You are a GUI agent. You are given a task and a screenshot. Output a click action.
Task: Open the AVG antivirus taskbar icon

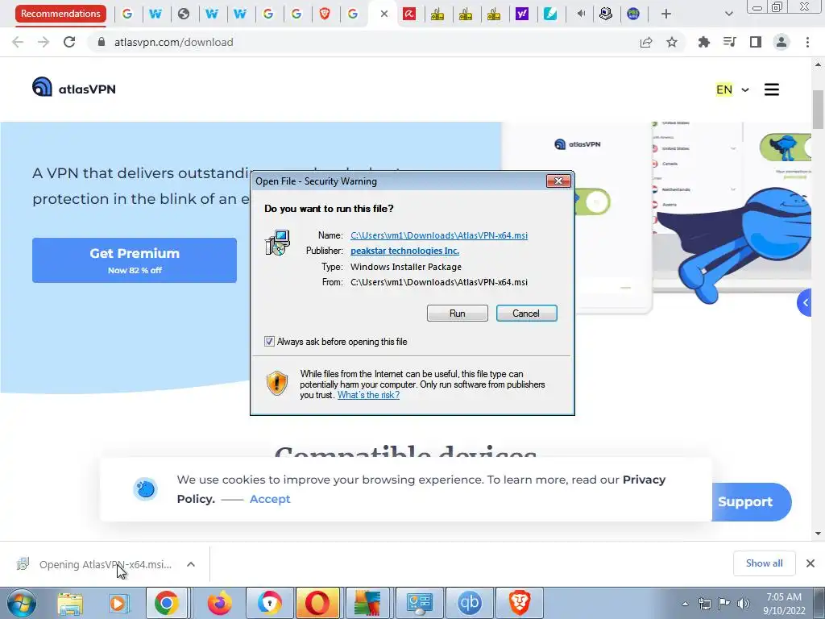tap(367, 603)
